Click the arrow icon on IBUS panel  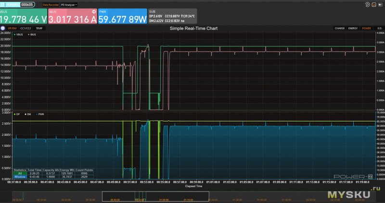pos(93,11)
